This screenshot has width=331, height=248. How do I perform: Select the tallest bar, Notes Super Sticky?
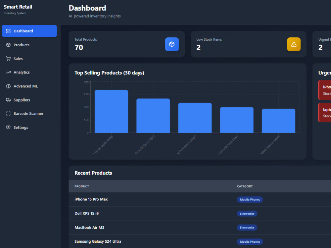point(111,111)
